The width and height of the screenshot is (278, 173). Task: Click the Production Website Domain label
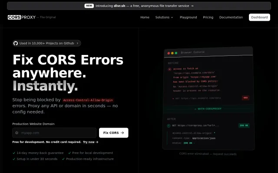[x=33, y=124]
